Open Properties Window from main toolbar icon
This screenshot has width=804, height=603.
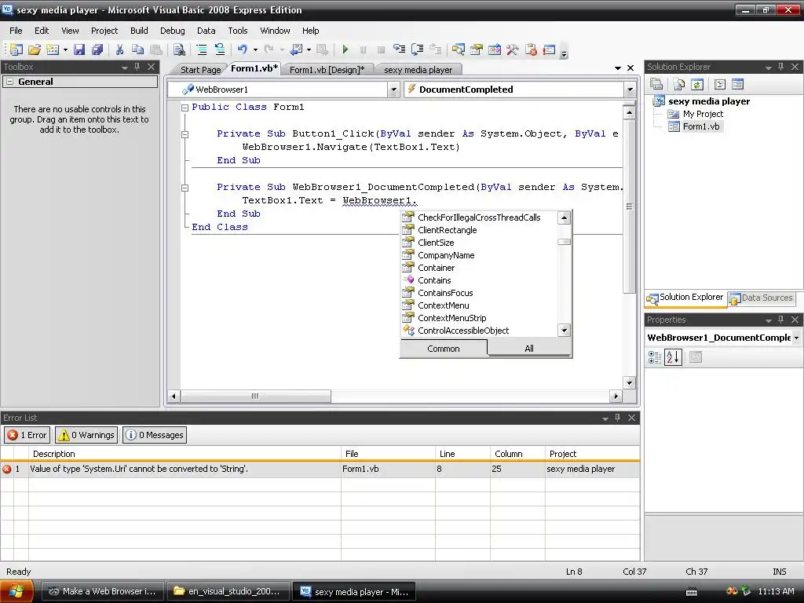point(477,49)
